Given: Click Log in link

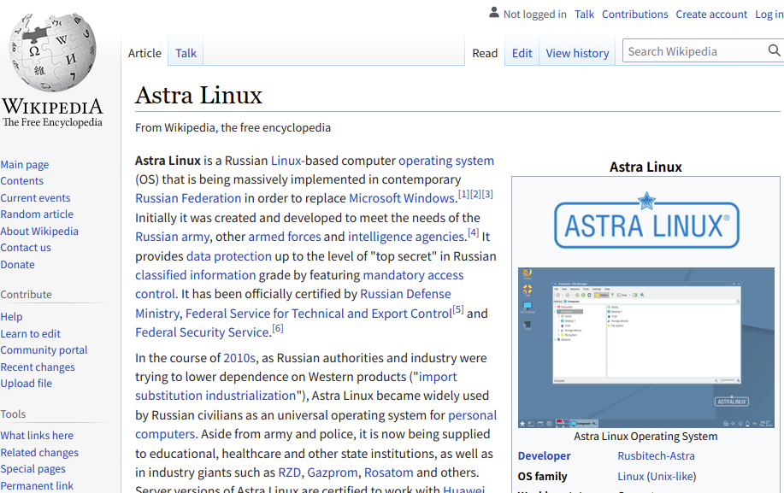Looking at the screenshot, I should coord(769,14).
